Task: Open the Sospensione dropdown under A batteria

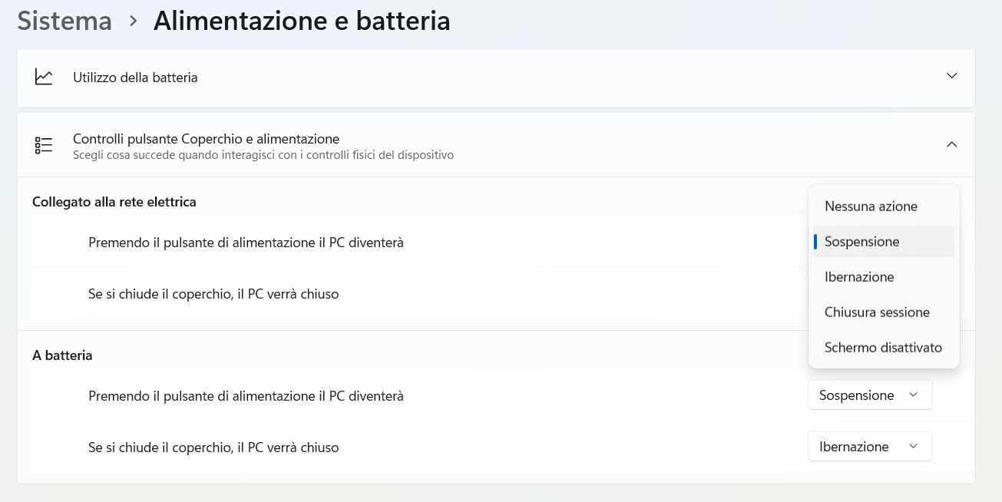Action: pos(870,395)
